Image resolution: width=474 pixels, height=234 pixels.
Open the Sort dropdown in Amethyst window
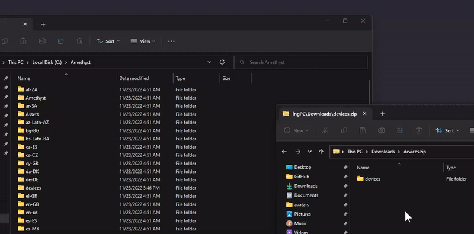point(108,41)
